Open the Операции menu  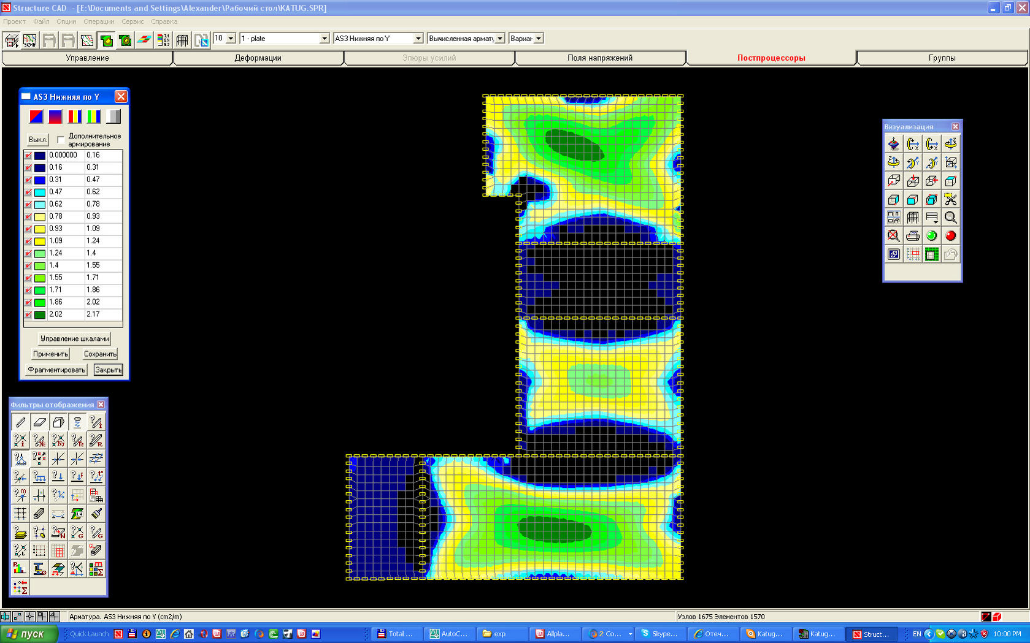[99, 21]
